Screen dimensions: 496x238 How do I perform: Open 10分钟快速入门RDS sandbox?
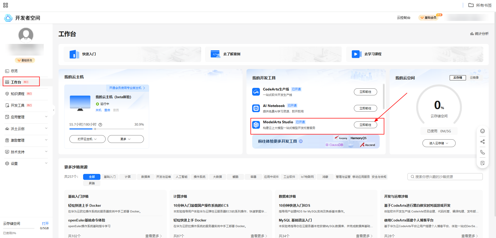click(294, 205)
